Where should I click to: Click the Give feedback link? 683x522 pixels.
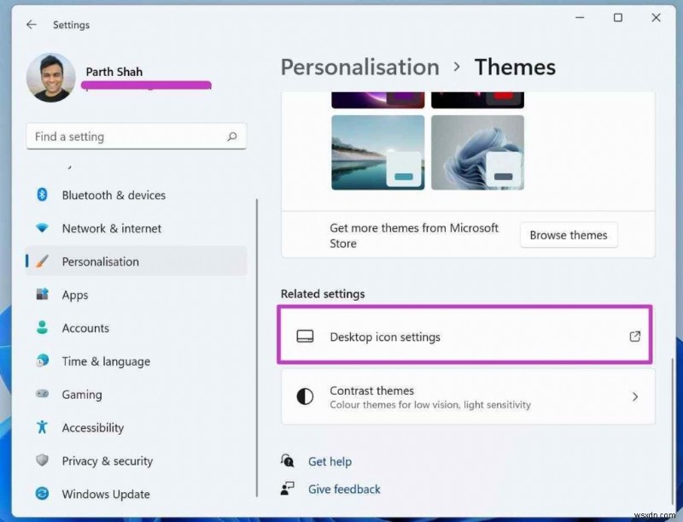[343, 489]
